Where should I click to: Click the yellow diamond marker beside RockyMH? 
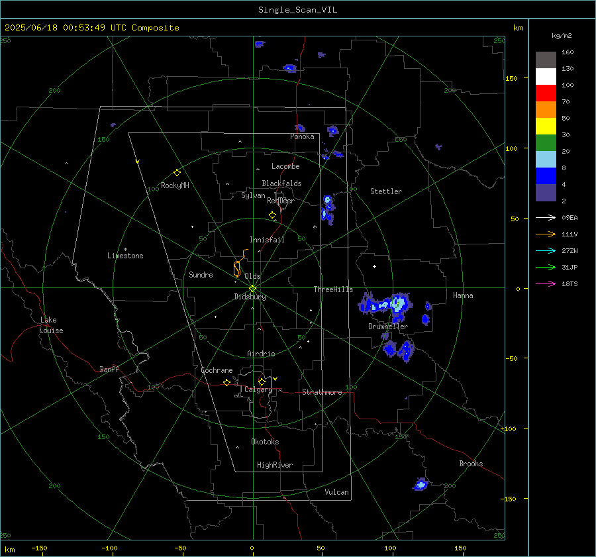coord(177,173)
